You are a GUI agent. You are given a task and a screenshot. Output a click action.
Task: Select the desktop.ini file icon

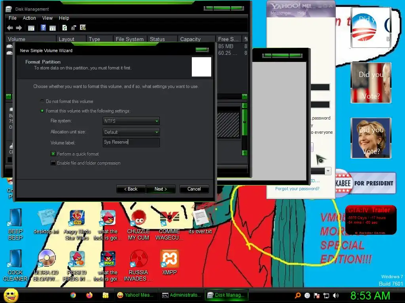pyautogui.click(x=46, y=222)
